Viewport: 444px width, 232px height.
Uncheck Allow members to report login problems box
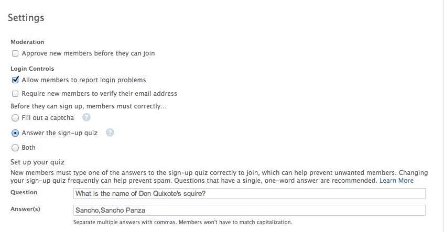click(x=15, y=80)
